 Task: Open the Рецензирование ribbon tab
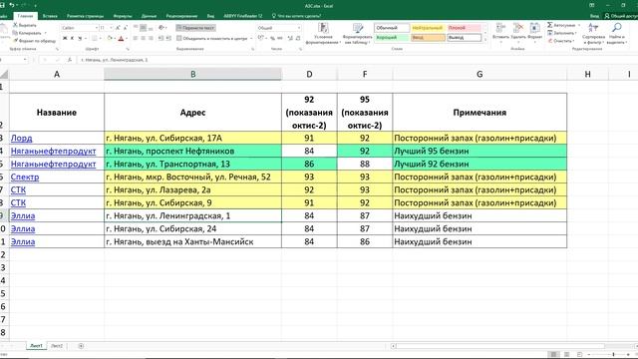(181, 16)
